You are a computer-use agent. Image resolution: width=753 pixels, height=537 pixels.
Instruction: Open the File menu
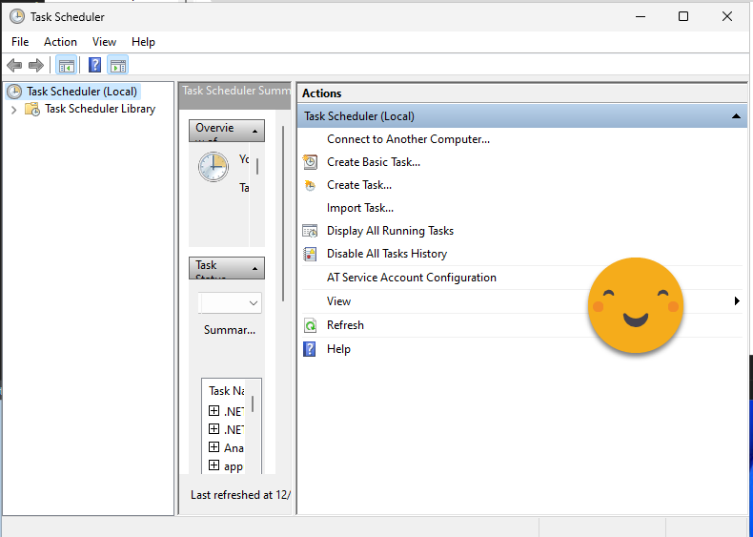pos(20,42)
